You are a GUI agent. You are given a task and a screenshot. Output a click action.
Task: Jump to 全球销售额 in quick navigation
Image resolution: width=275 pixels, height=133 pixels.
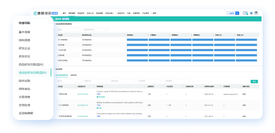[26, 113]
